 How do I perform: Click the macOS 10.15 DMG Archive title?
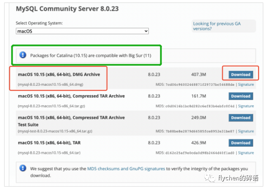pyautogui.click(x=59, y=74)
